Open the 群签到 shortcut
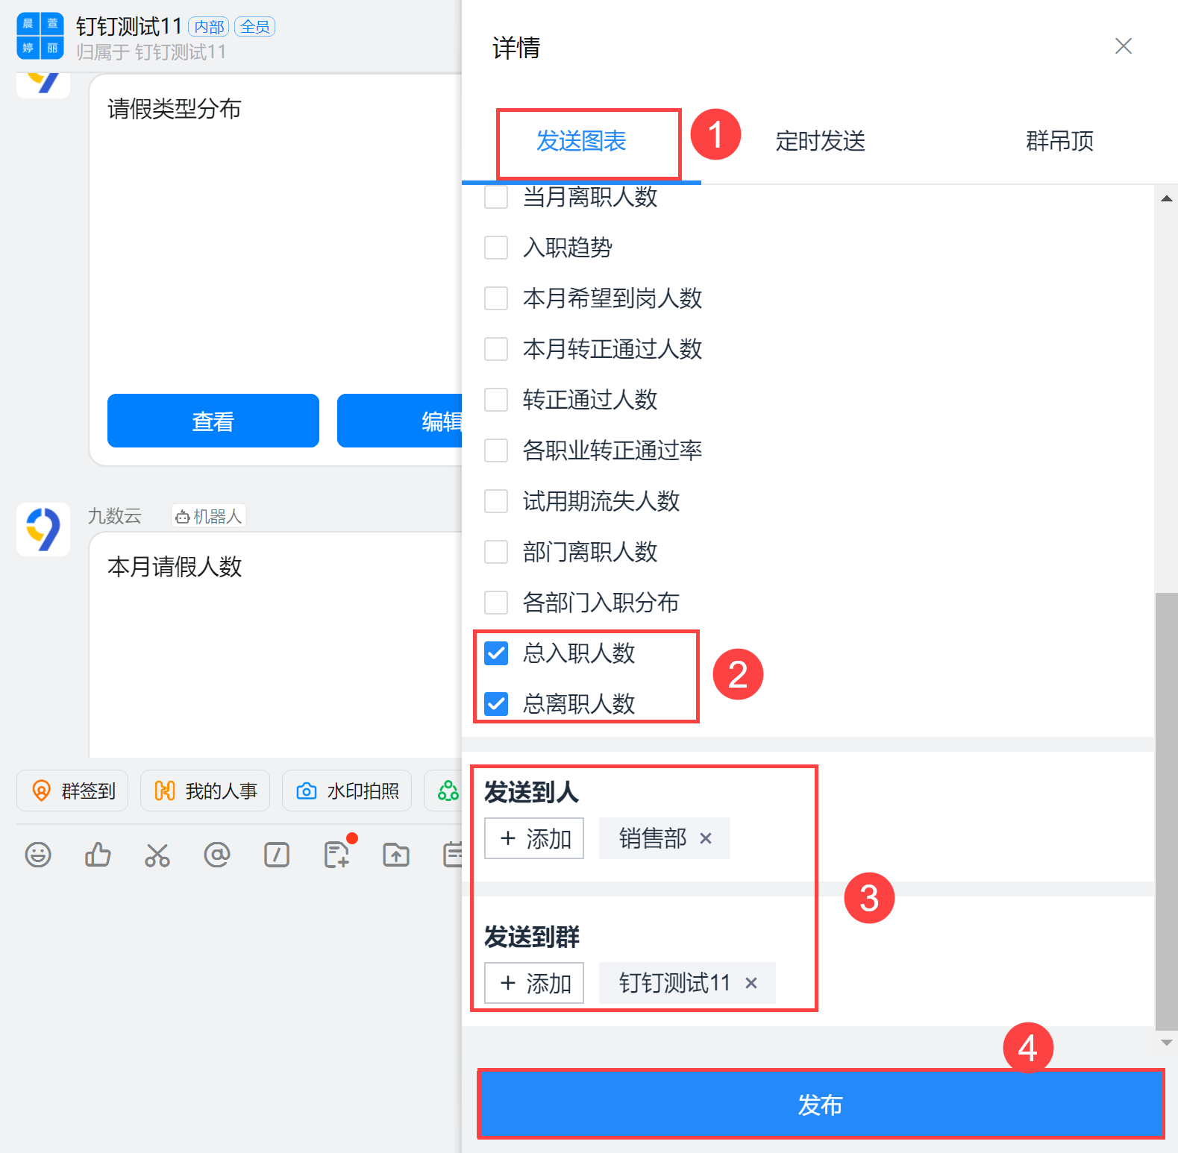This screenshot has width=1178, height=1153. [72, 791]
